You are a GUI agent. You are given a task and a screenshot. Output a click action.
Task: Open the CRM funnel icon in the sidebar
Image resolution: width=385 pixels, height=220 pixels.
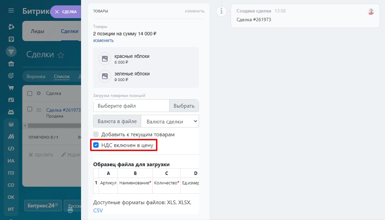[11, 51]
